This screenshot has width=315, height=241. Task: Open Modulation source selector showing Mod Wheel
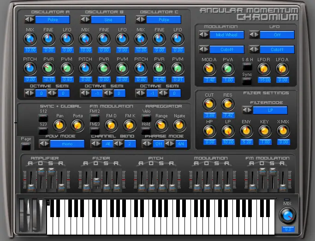pyautogui.click(x=227, y=35)
